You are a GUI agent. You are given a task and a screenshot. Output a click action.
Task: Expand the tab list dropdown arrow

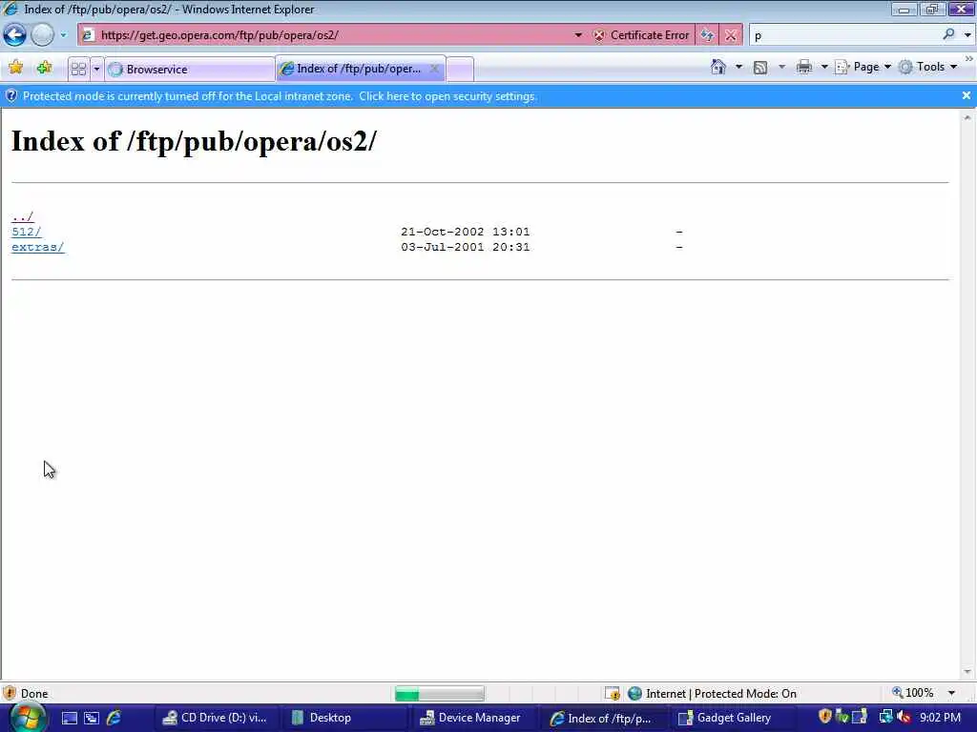point(96,69)
